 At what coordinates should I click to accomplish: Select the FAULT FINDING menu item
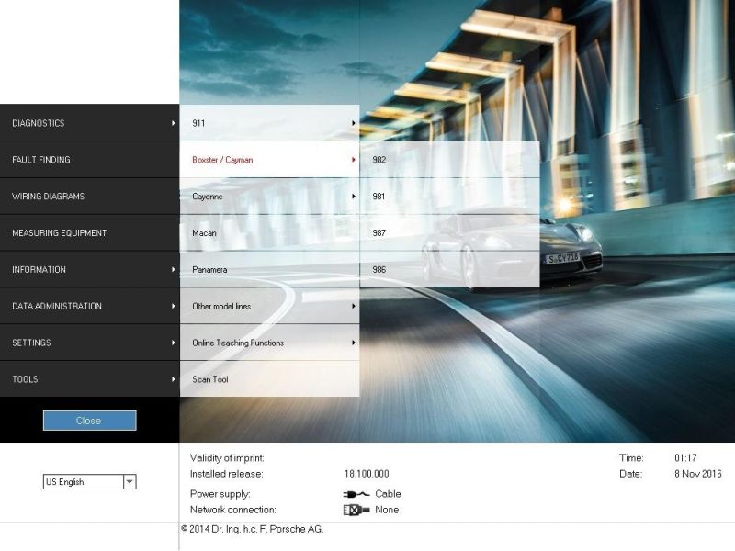(89, 159)
